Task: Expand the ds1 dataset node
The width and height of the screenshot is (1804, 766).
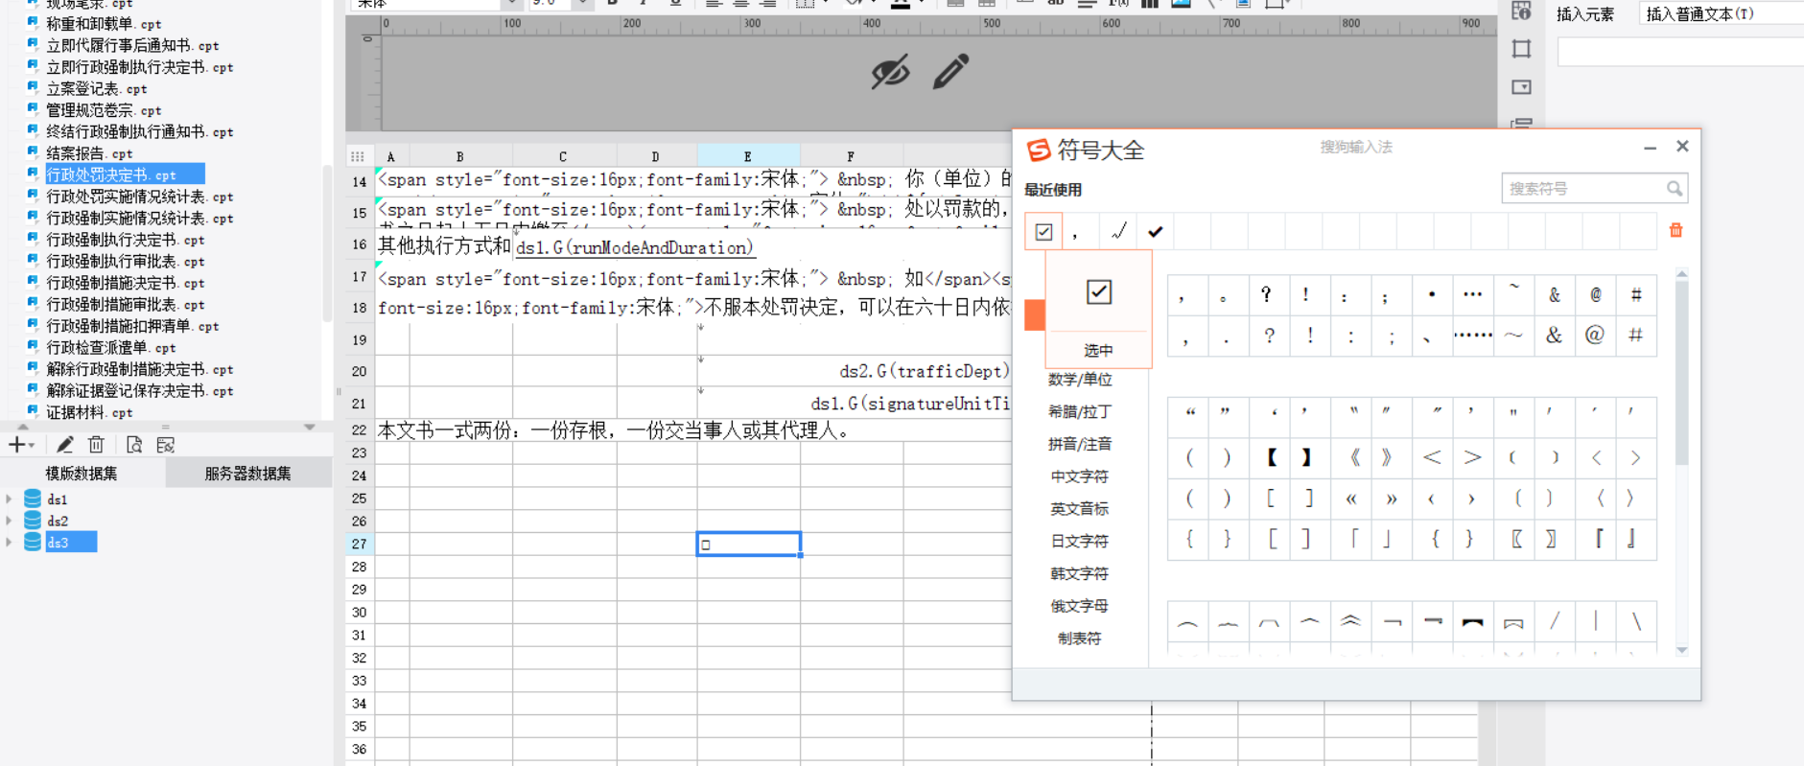Action: click(10, 499)
